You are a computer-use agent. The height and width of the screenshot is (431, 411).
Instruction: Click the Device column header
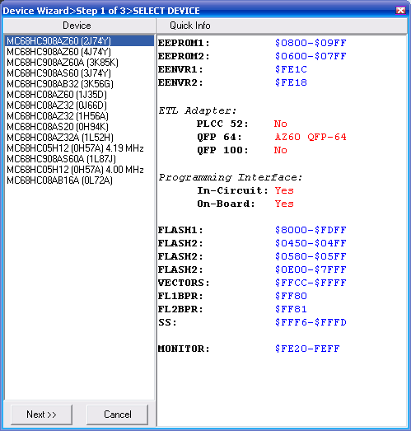(79, 26)
